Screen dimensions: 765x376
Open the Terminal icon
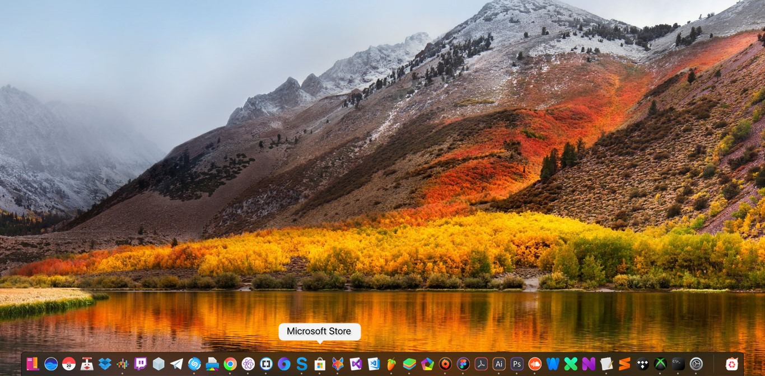click(678, 364)
